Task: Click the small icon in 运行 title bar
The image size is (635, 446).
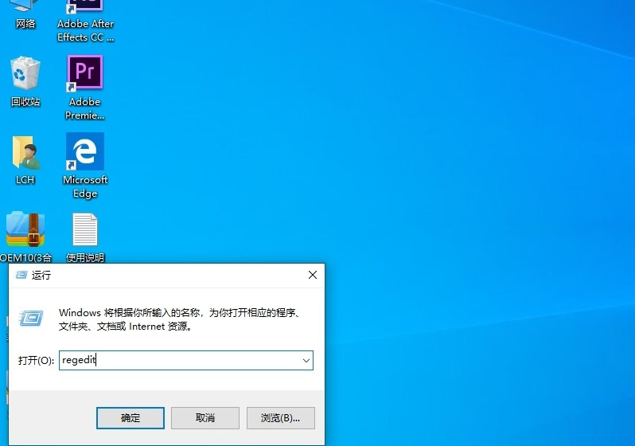Action: (x=21, y=275)
